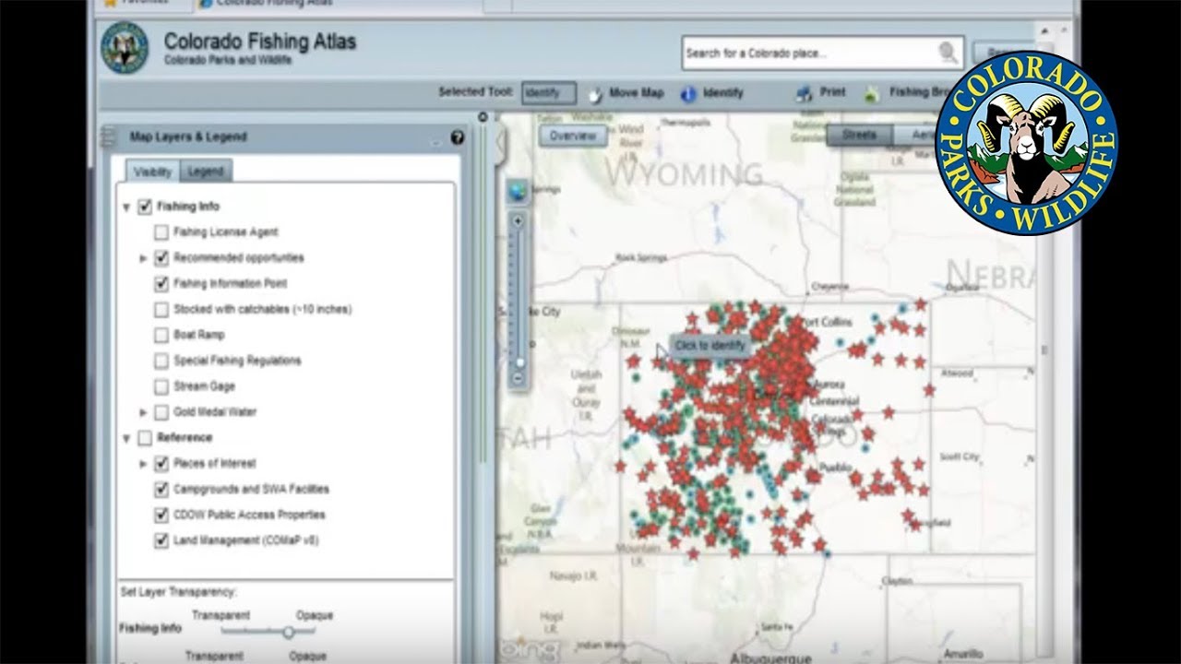Click the globe full-extent icon on map

(518, 191)
